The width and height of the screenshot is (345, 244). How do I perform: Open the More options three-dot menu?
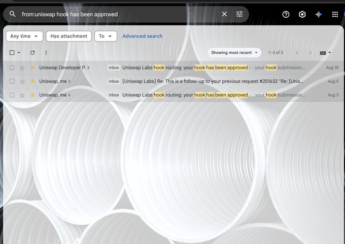coord(46,53)
